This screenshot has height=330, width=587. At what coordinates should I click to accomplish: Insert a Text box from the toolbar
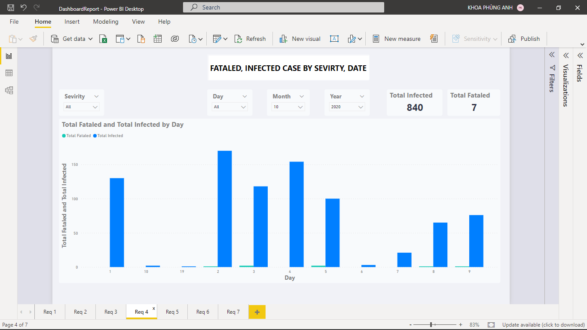(x=334, y=39)
